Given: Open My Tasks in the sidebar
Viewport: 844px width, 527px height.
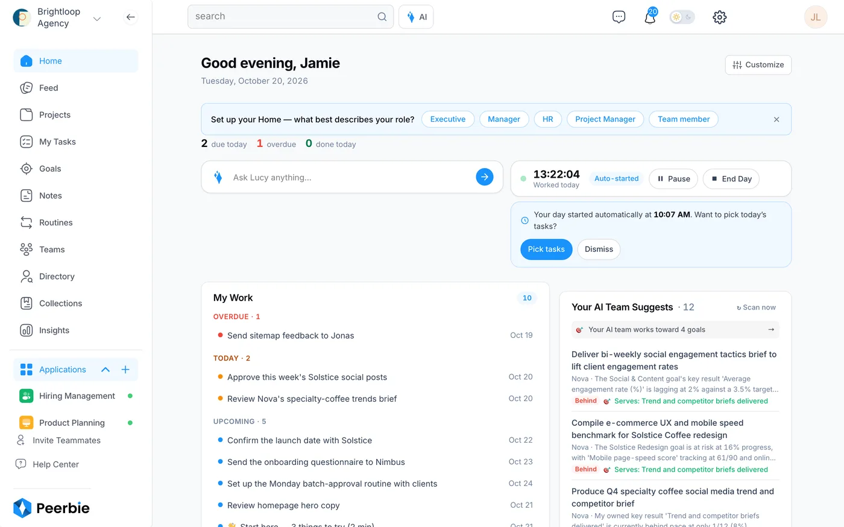Looking at the screenshot, I should pyautogui.click(x=76, y=142).
